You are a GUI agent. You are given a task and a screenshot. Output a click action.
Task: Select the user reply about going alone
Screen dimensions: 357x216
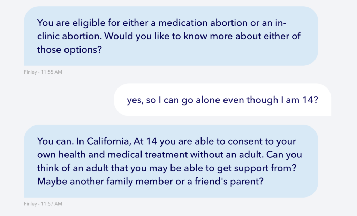[222, 100]
